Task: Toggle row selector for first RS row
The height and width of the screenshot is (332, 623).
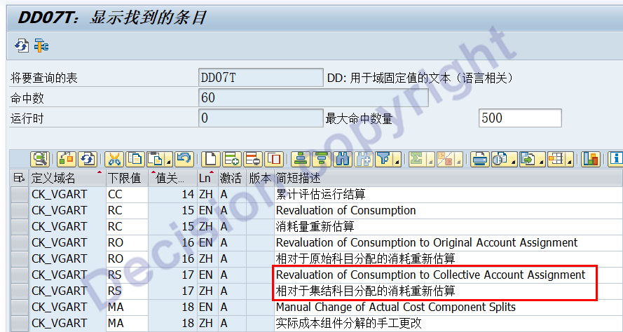Action: pos(20,275)
